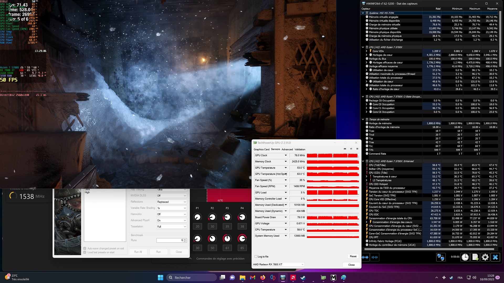Collapse the Temps de mémoire section
The width and height of the screenshot is (504, 283).
[x=363, y=119]
